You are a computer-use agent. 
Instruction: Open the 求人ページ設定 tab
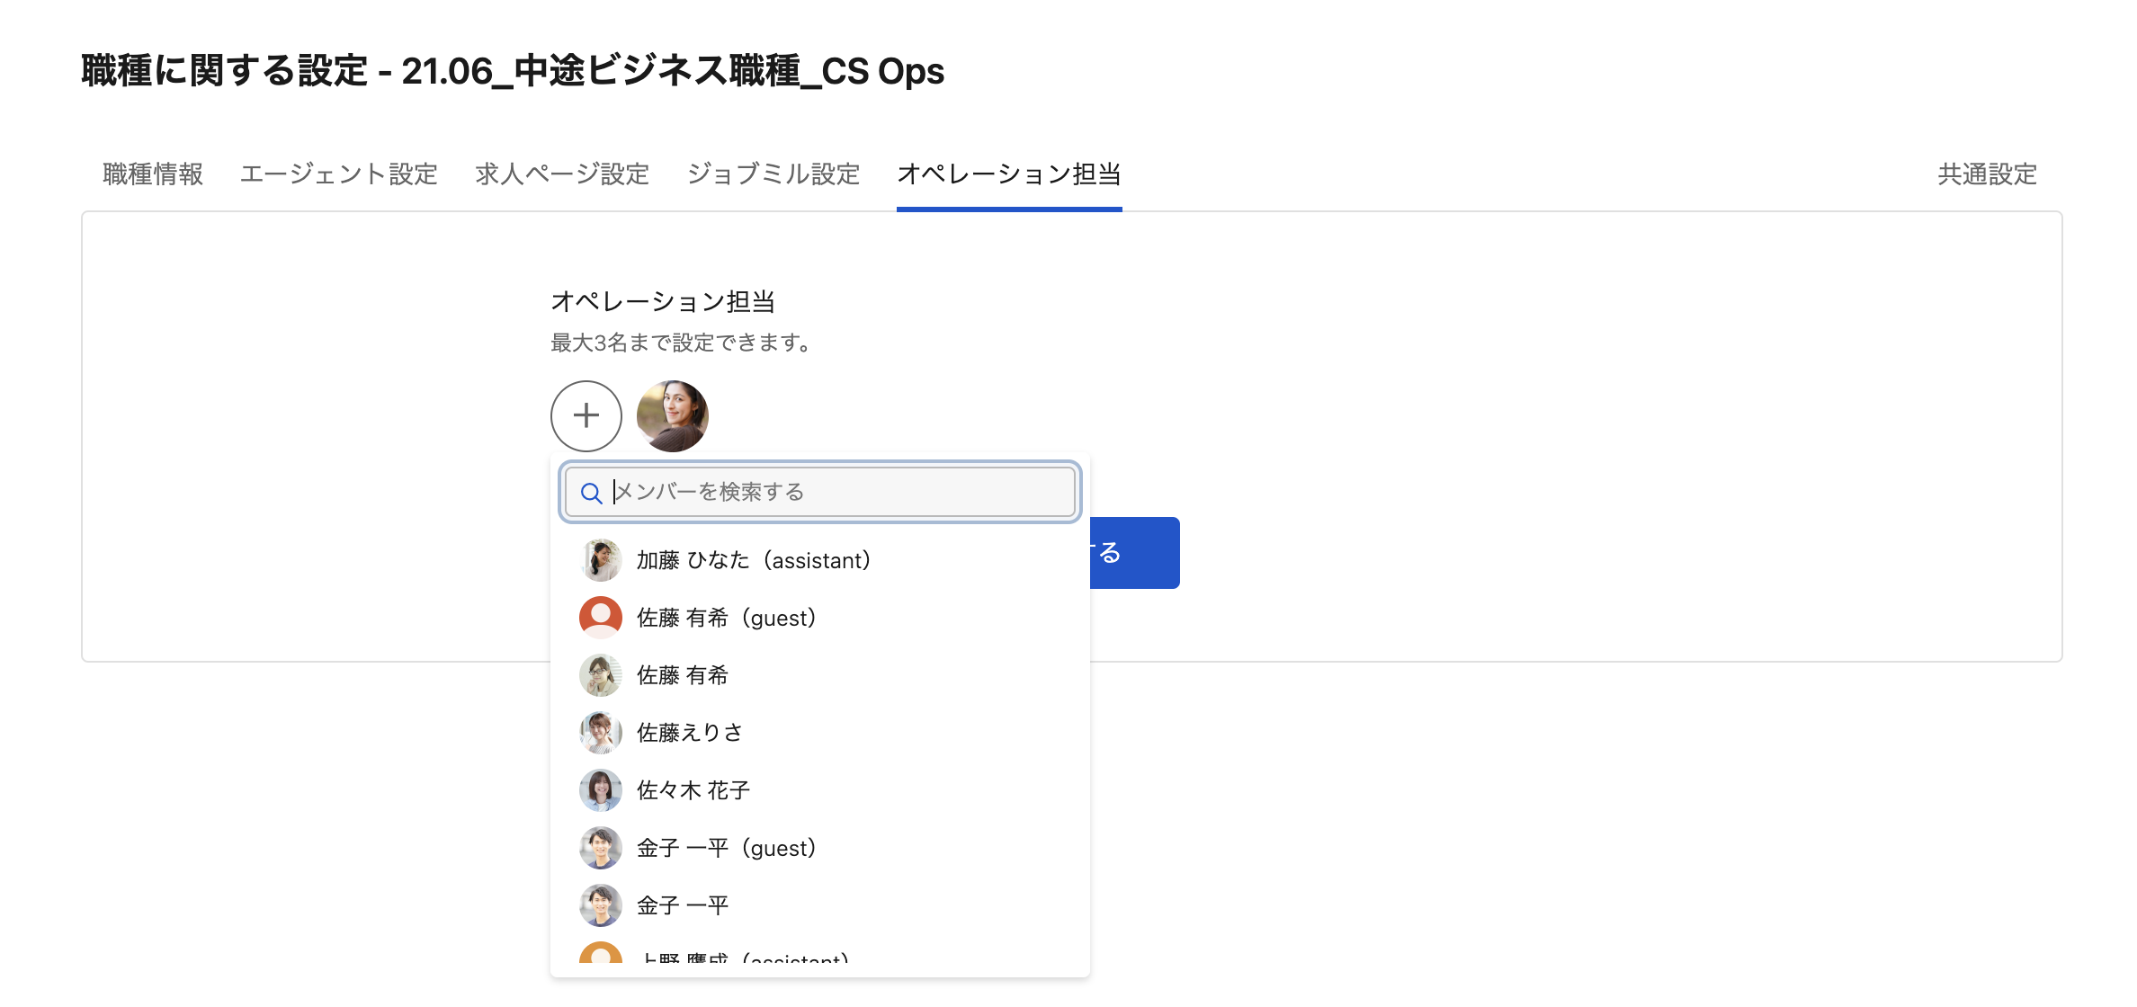[x=562, y=174]
